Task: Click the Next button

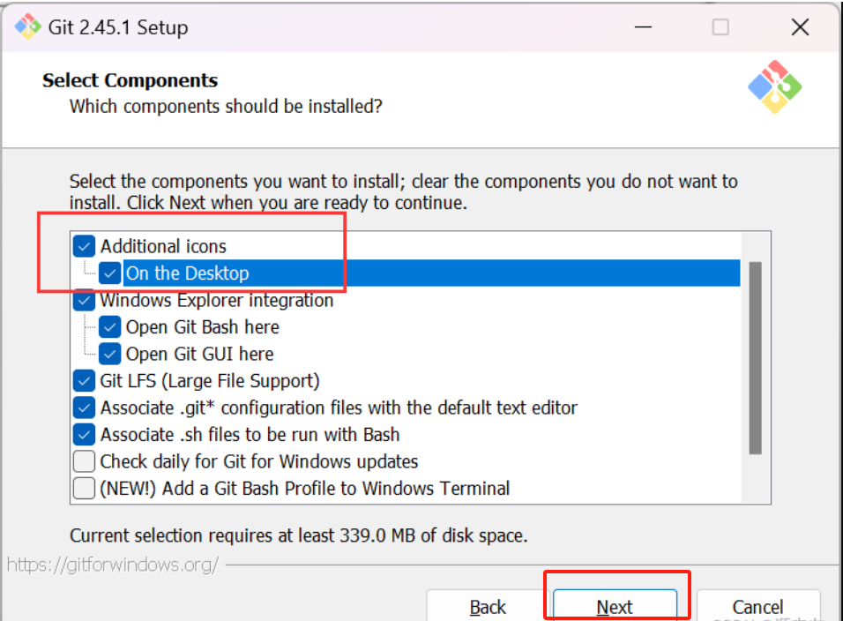Action: [x=615, y=607]
